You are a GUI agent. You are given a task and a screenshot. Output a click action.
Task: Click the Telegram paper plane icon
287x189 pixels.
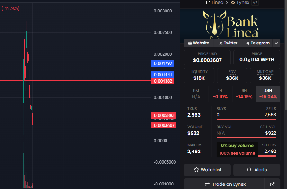247,43
